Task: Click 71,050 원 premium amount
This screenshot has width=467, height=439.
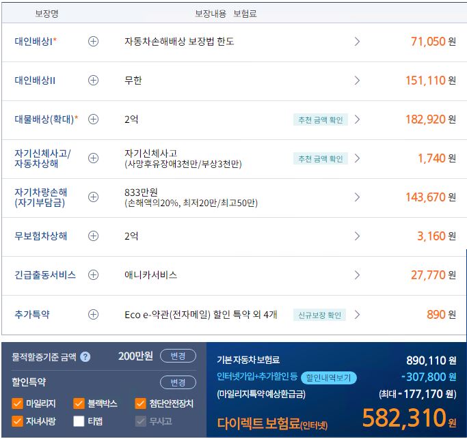Action: [433, 42]
